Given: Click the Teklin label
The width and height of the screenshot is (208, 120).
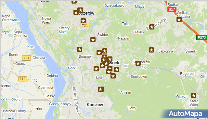Looking at the screenshot, I should 139,32.
